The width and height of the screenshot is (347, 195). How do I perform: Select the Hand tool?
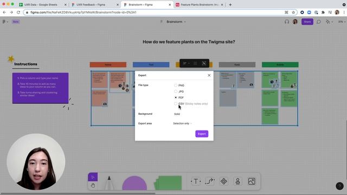tap(93, 185)
